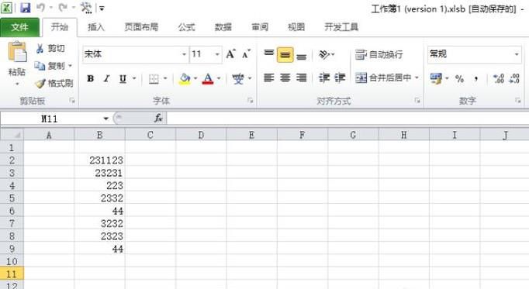Expand the 合并后居中 dropdown arrow
The height and width of the screenshot is (289, 529).
(417, 78)
